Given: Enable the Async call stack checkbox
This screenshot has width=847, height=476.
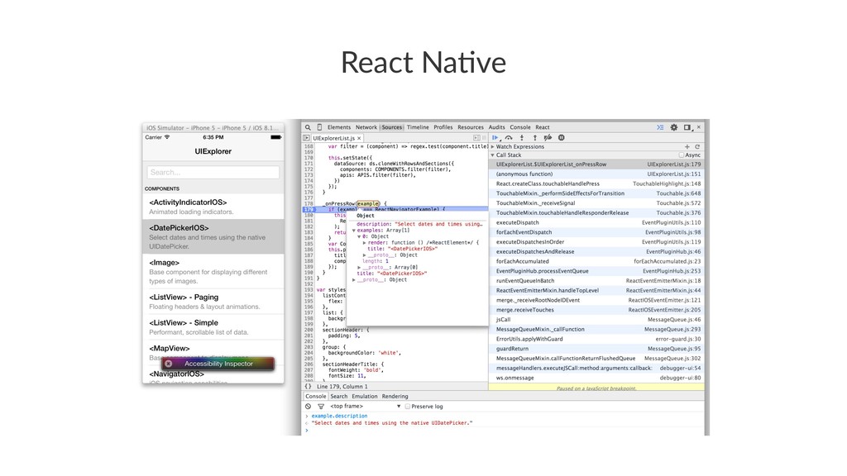Looking at the screenshot, I should coord(680,155).
